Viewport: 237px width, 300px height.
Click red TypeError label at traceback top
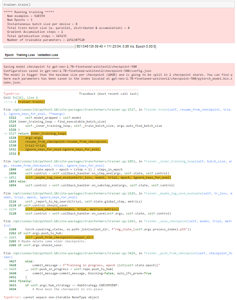click(x=12, y=94)
